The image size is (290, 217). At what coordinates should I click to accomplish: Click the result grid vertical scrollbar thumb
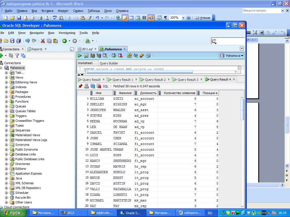click(x=242, y=110)
